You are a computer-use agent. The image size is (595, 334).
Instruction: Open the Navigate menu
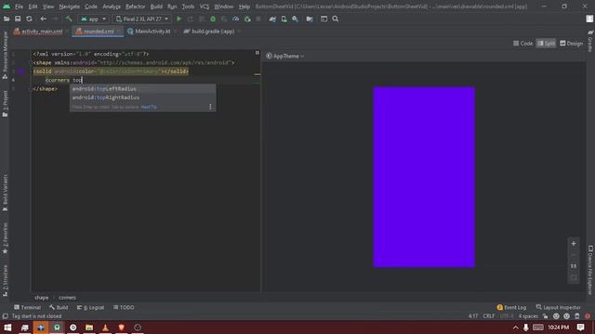pos(70,6)
